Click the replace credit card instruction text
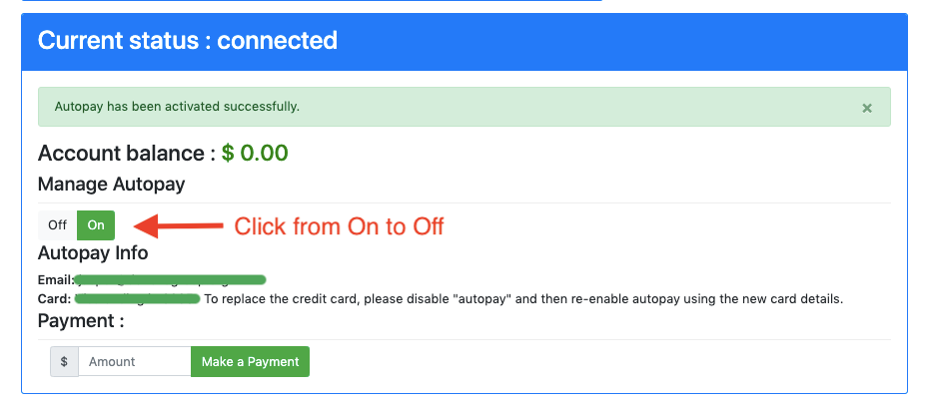Viewport: 926px width, 404px height. pos(523,298)
